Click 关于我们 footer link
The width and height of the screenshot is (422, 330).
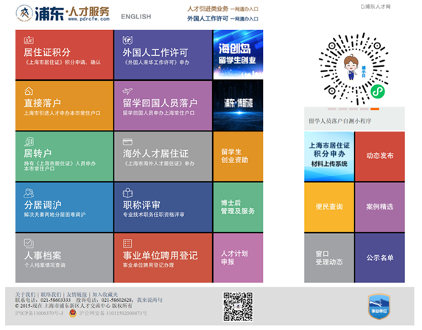[25, 295]
